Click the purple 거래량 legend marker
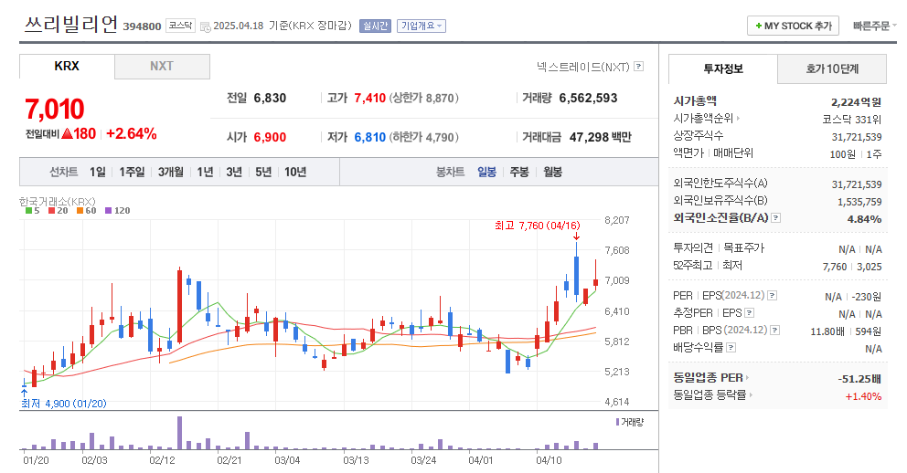907x473 pixels. click(618, 422)
